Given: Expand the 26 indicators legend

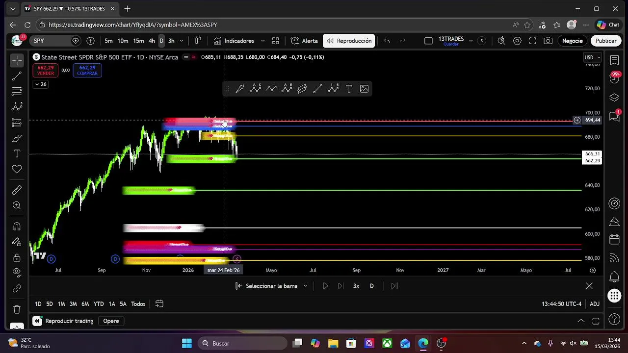Looking at the screenshot, I should [x=40, y=84].
